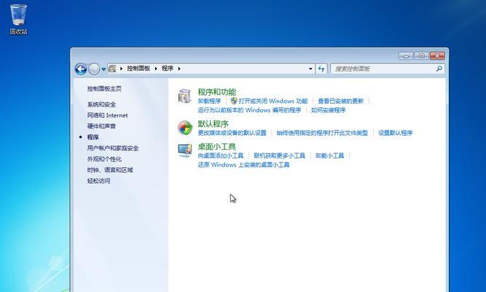Open address bar history dropdown arrow
This screenshot has width=486, height=292.
(310, 69)
